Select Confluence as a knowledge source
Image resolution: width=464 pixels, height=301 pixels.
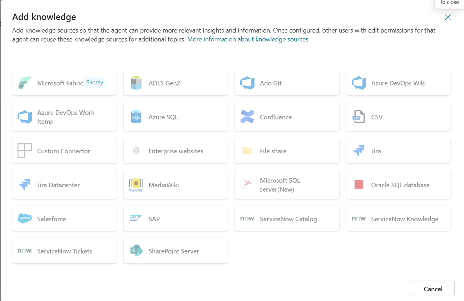coord(287,117)
